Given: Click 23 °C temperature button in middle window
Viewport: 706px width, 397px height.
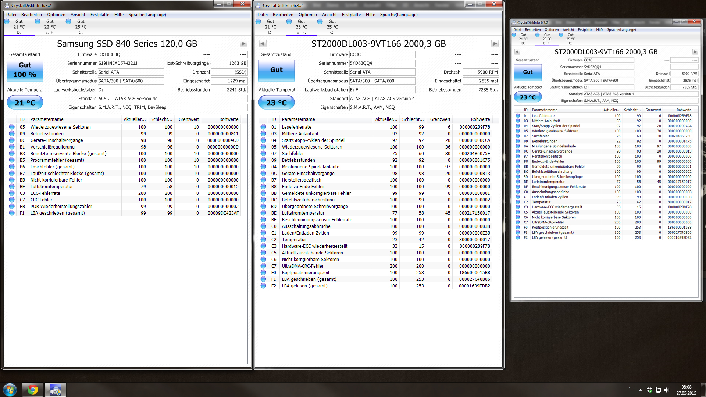Looking at the screenshot, I should pos(277,103).
